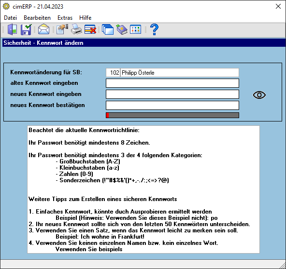Open the colored grid table icon
The height and width of the screenshot is (269, 286).
(135, 29)
